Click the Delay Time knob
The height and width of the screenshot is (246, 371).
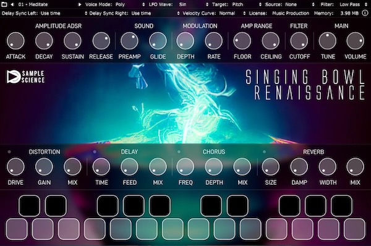click(x=101, y=167)
